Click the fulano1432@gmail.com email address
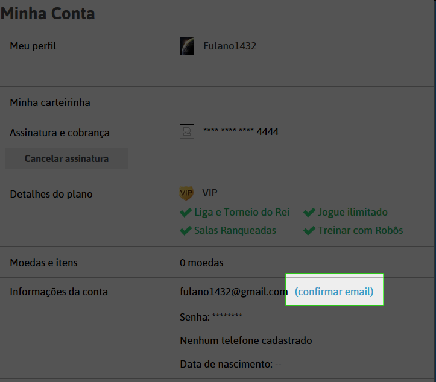Image resolution: width=436 pixels, height=382 pixels. point(234,292)
